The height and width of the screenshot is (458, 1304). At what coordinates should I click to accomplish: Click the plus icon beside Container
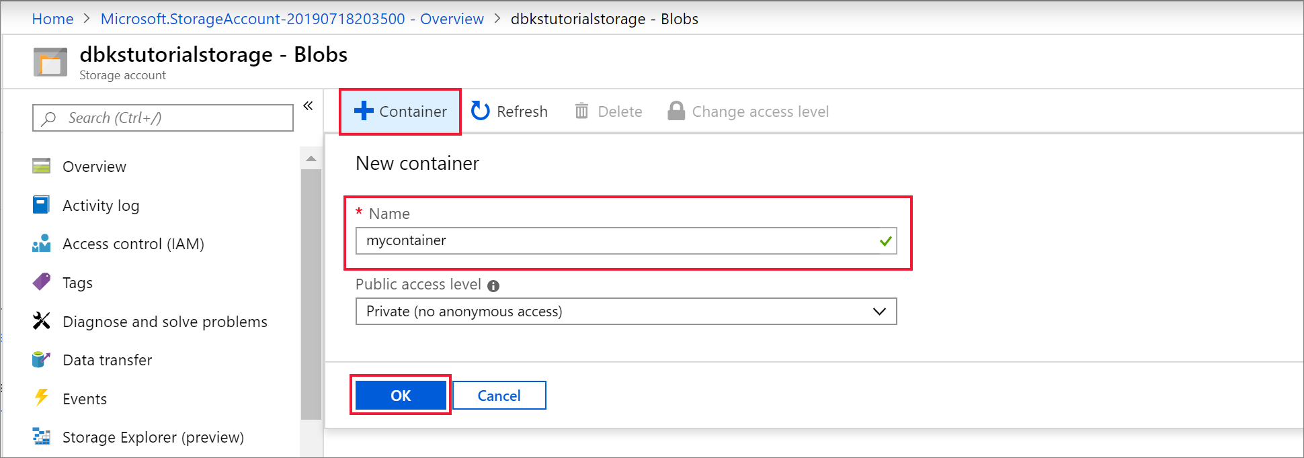coord(364,111)
